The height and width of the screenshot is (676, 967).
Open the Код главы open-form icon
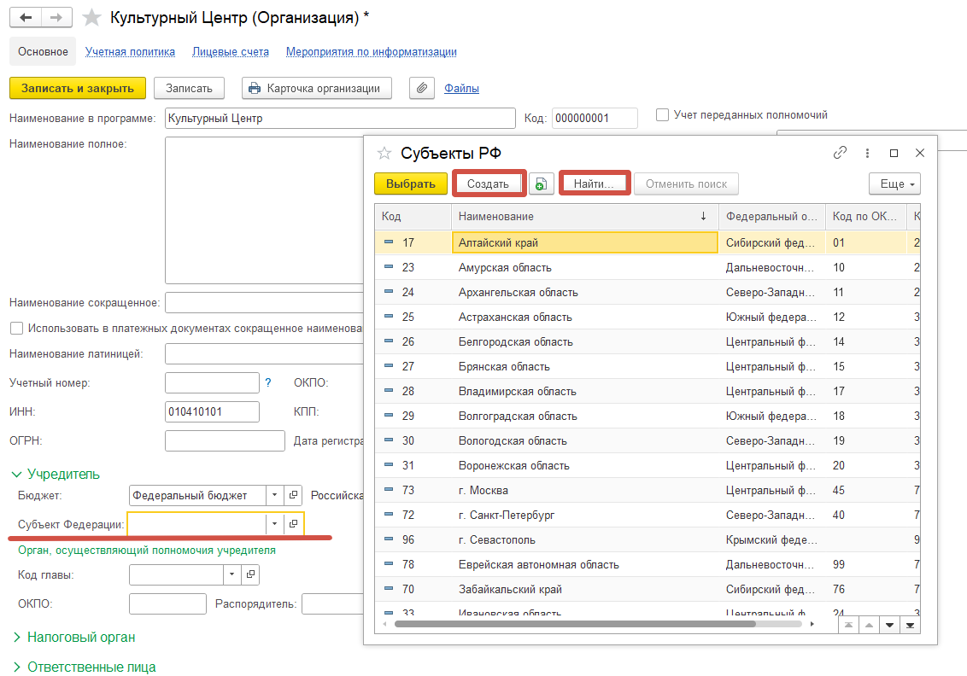[250, 574]
